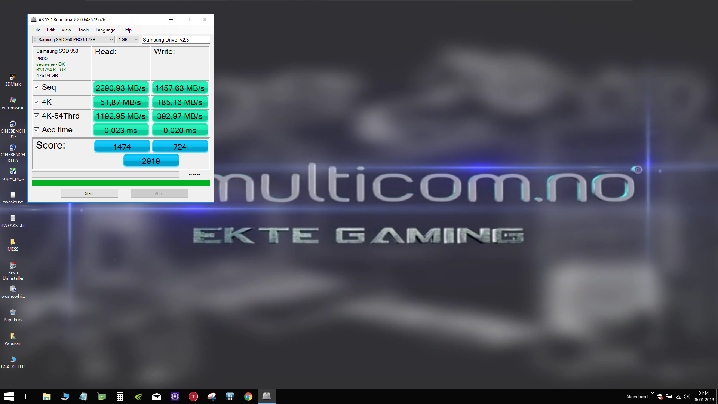Open the 3DMark desktop shortcut

coord(13,80)
